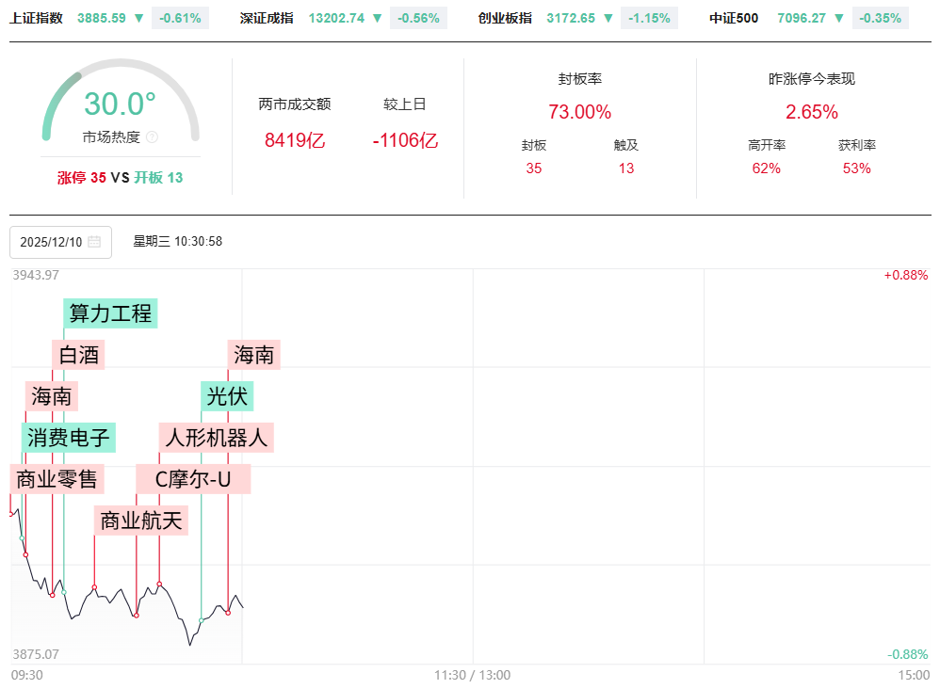Select the 算力工程 tag on the chart
The width and height of the screenshot is (940, 689).
110,313
